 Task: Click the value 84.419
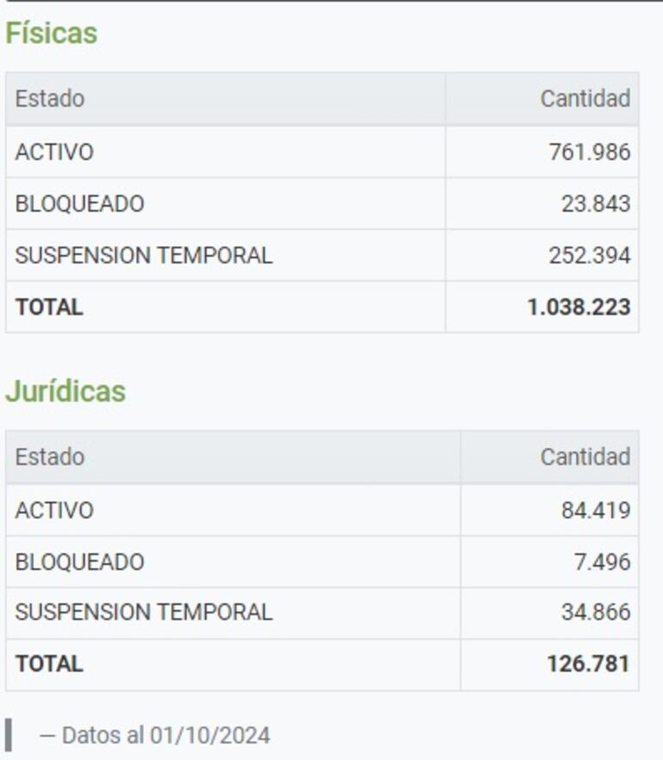pyautogui.click(x=595, y=510)
